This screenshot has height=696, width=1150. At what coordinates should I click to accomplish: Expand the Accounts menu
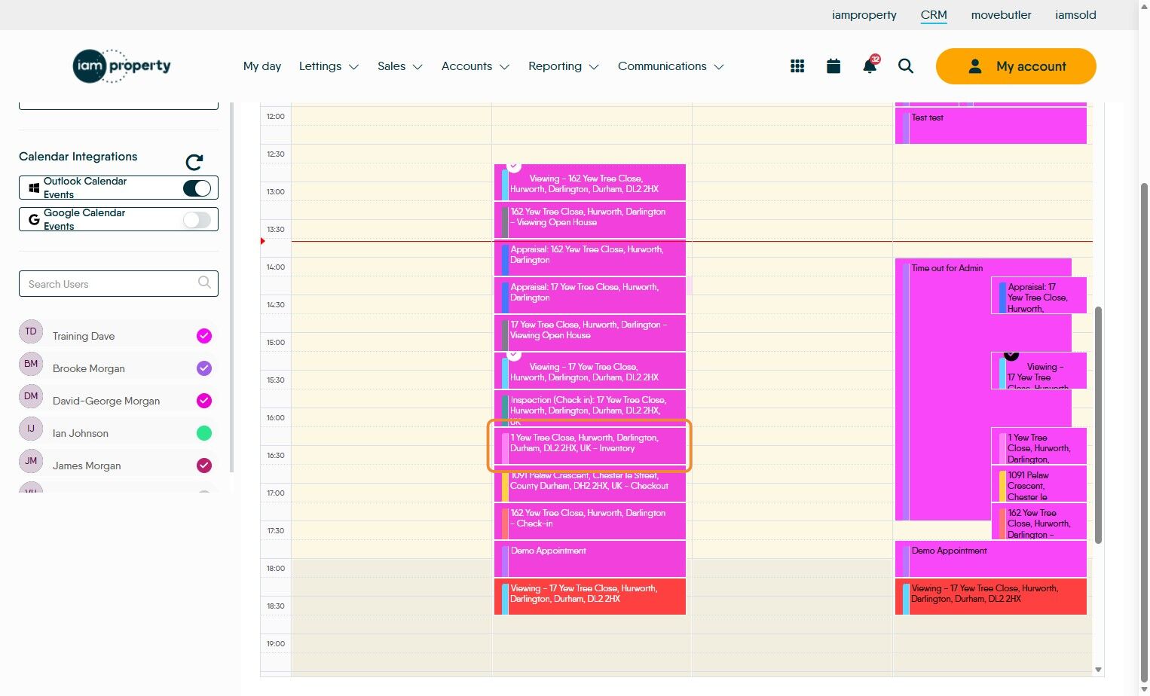point(476,66)
